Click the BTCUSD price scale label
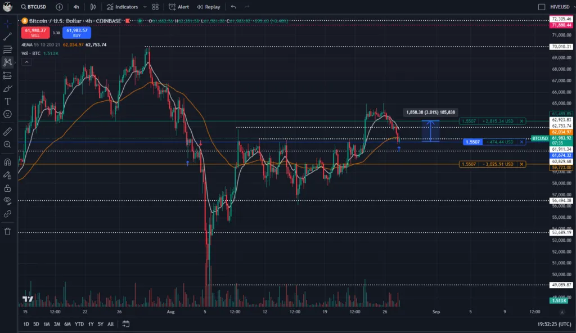The image size is (576, 333). 540,138
